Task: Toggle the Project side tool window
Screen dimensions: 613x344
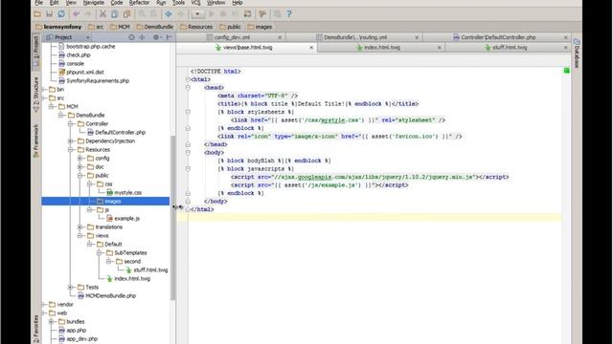Action: (36, 52)
